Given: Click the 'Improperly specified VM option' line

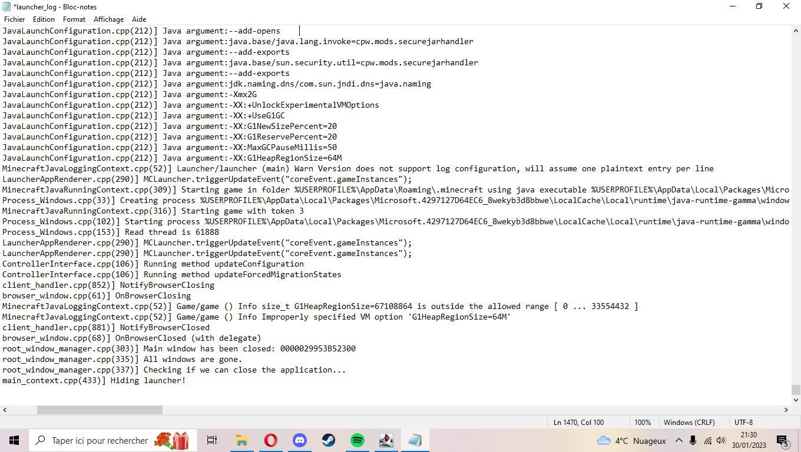Looking at the screenshot, I should point(257,317).
